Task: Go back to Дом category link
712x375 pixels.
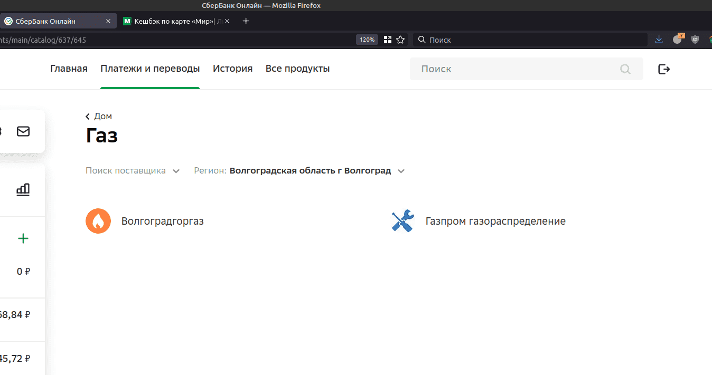Action: pyautogui.click(x=99, y=117)
